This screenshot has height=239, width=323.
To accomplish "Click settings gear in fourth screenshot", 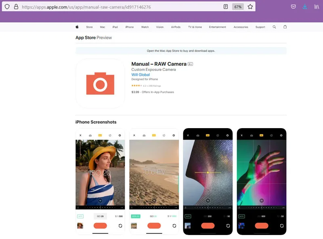I will (x=281, y=135).
